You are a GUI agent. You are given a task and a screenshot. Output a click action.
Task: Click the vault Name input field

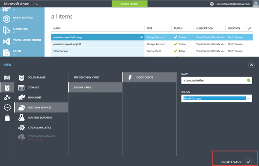(x=216, y=80)
